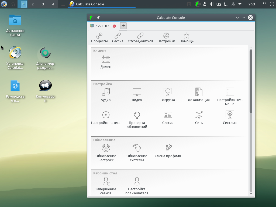
Task: Add a new connection tab
Action: tap(123, 26)
